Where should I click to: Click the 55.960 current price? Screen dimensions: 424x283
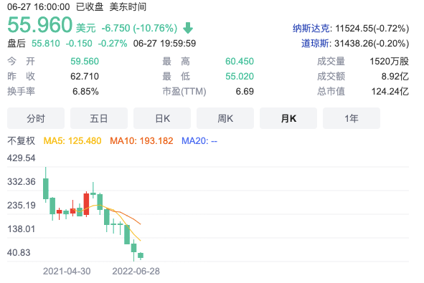click(x=39, y=25)
